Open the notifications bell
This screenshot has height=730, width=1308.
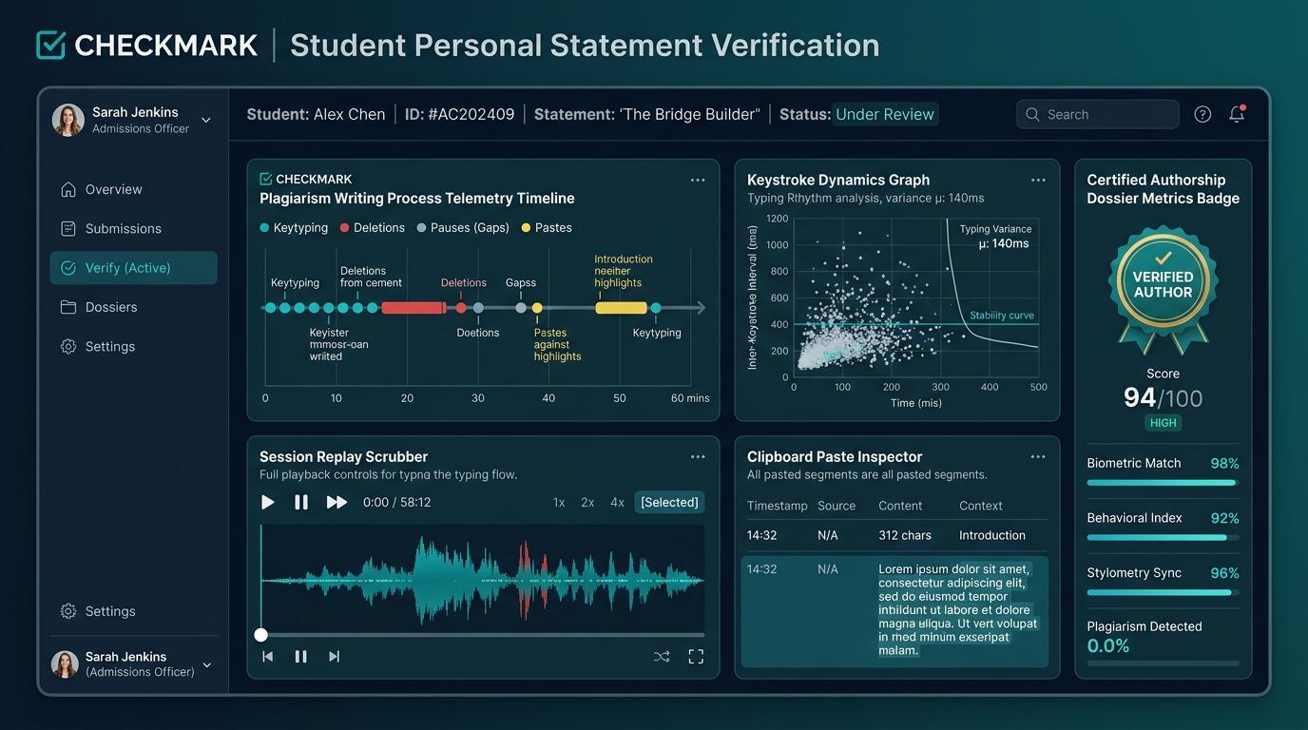tap(1237, 114)
